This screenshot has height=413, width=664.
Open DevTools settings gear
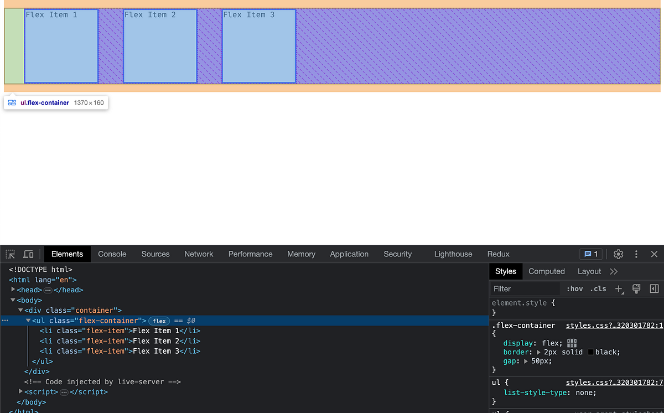(x=618, y=254)
